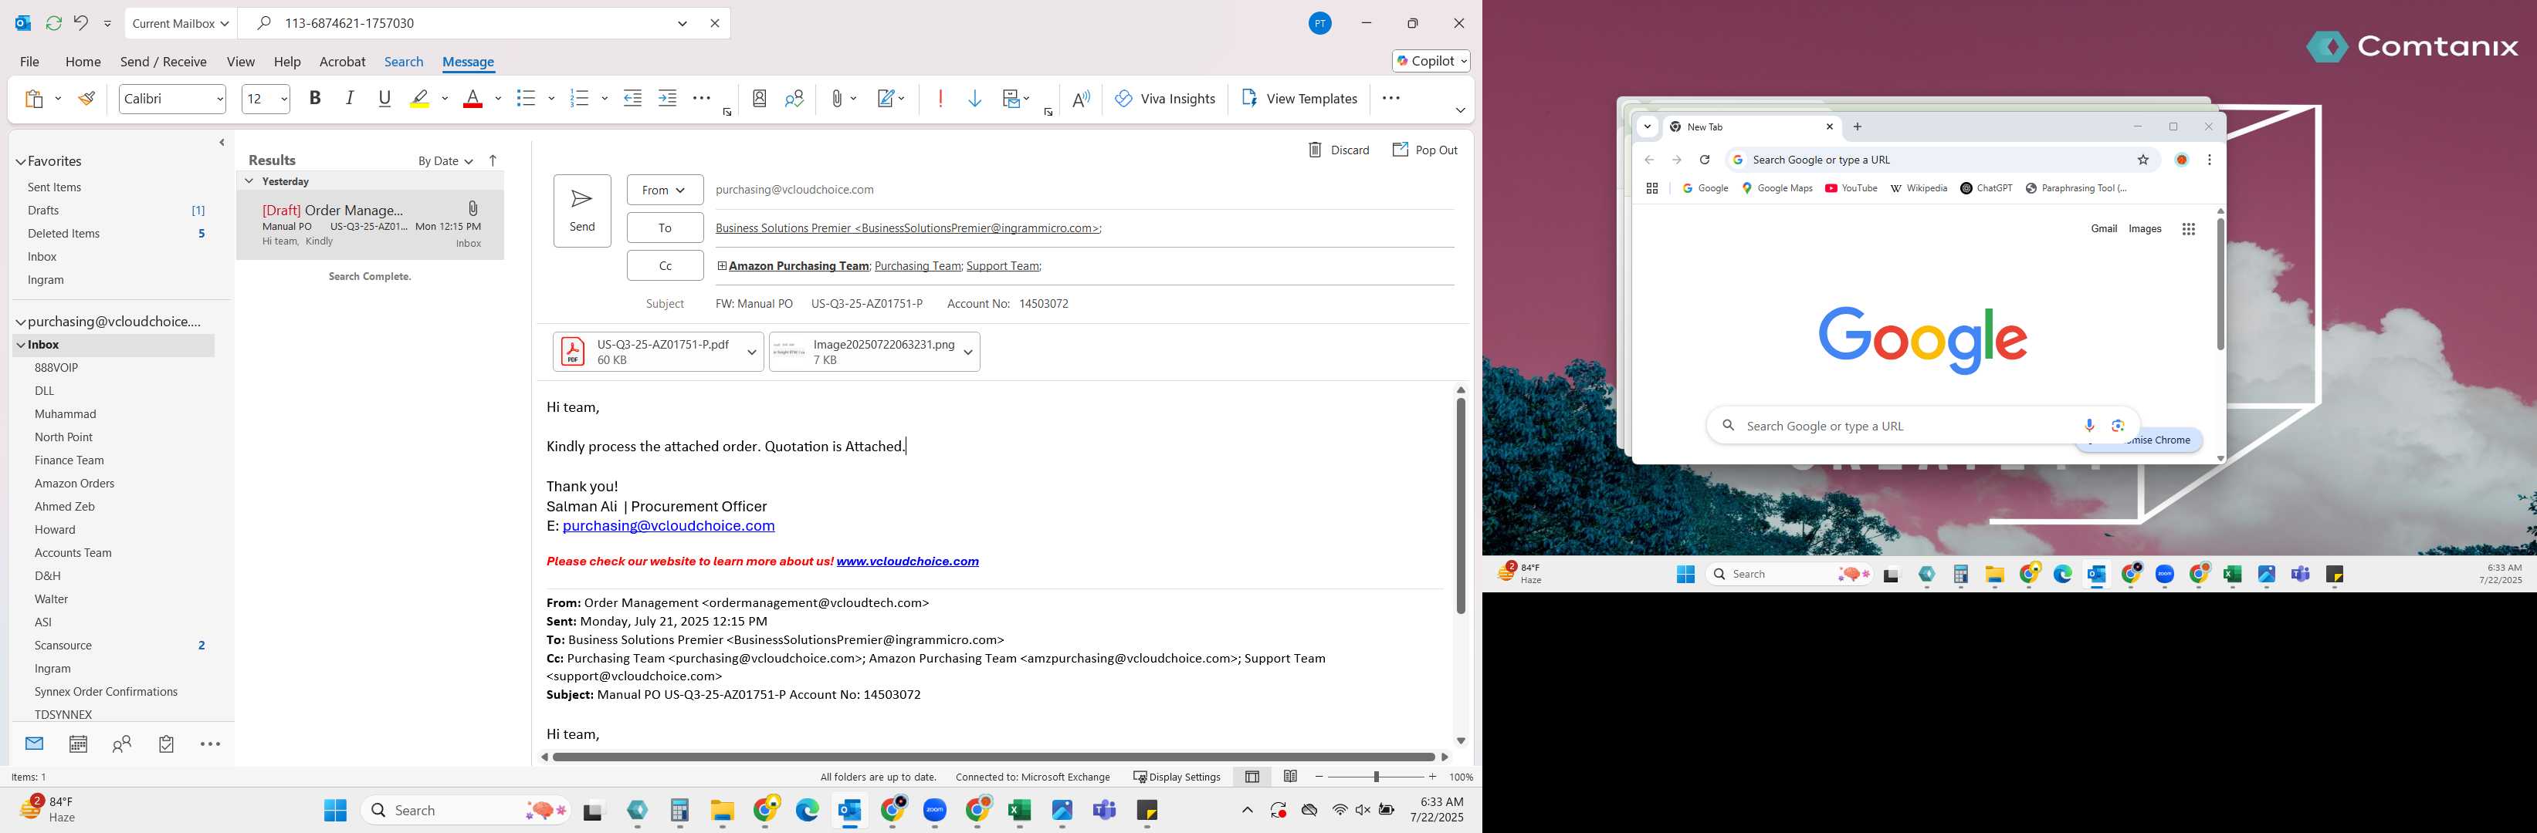Click search by image lens icon in Google
2537x833 pixels.
(x=2118, y=425)
